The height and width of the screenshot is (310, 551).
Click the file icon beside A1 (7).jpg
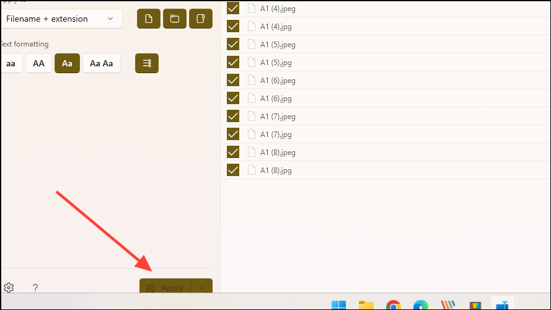coord(252,135)
